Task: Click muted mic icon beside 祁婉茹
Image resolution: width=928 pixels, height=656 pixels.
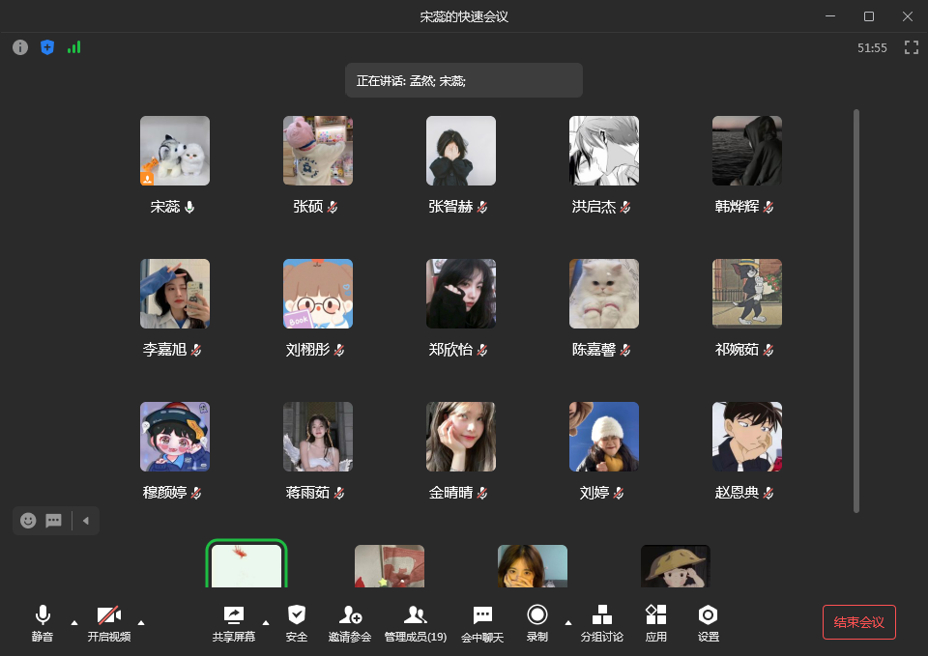Action: (x=768, y=350)
